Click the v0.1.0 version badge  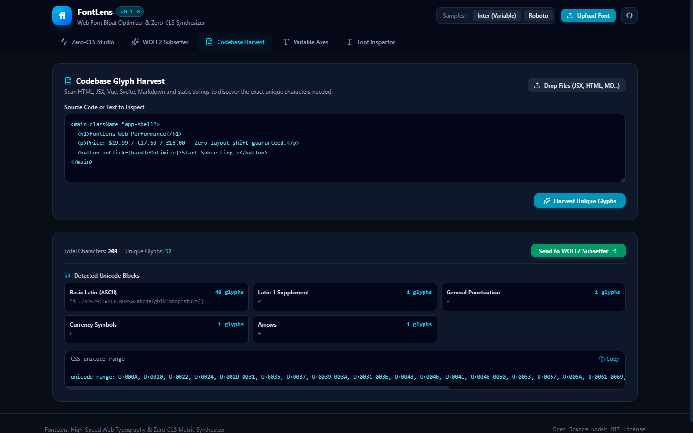click(130, 12)
